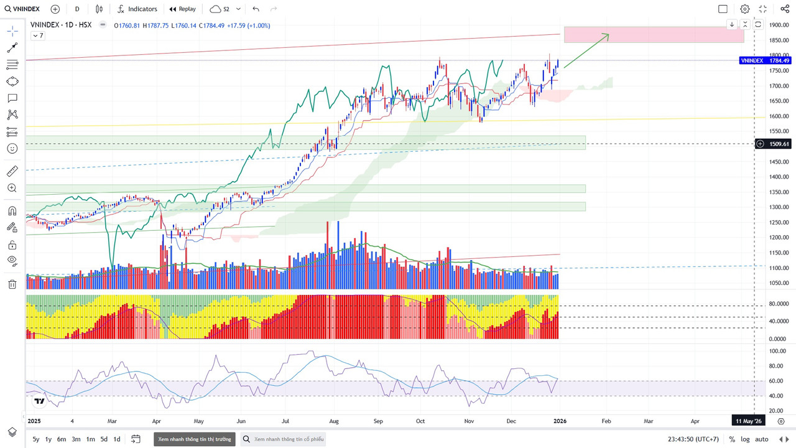Click the plus on the 1509.61 price label
796x448 pixels.
(x=760, y=144)
